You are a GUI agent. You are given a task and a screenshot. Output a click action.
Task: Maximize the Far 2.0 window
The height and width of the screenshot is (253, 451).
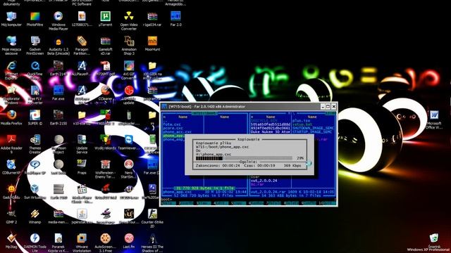(328, 106)
